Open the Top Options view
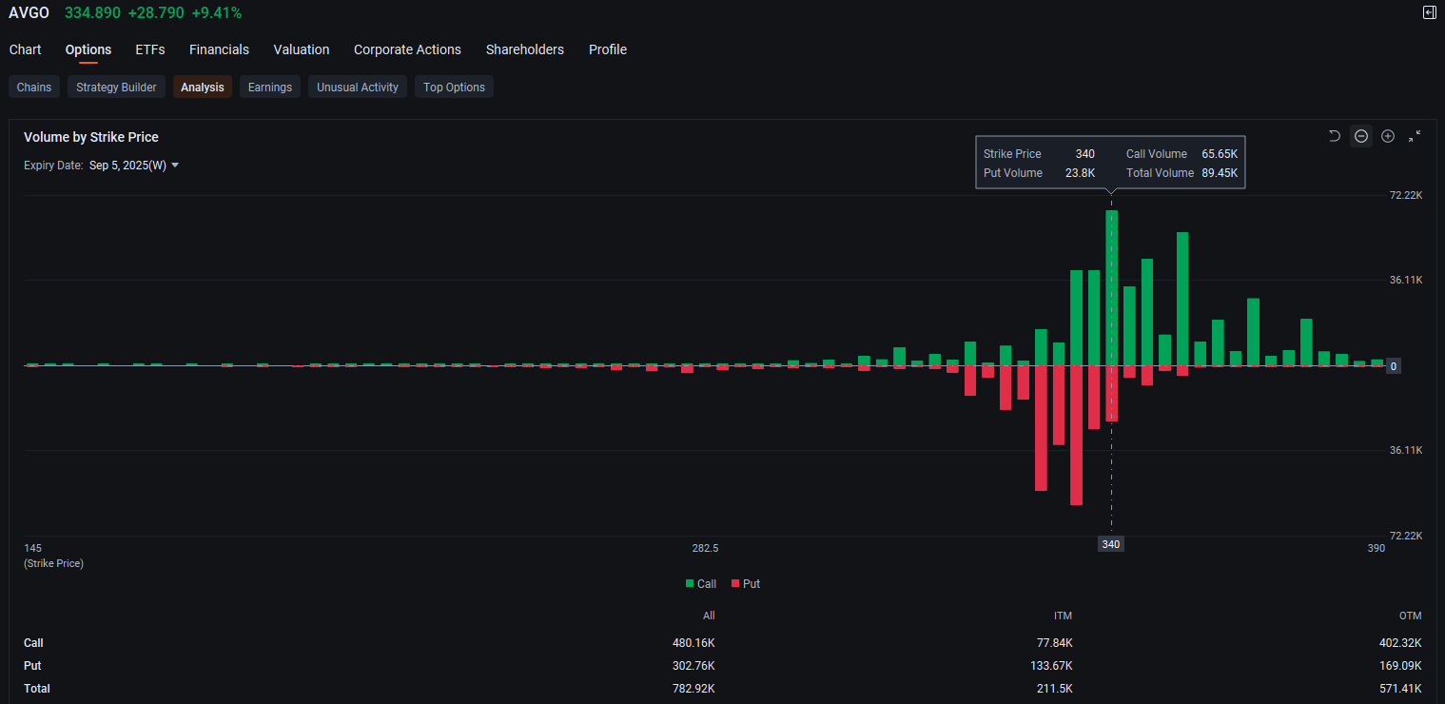The height and width of the screenshot is (704, 1445). 454,88
